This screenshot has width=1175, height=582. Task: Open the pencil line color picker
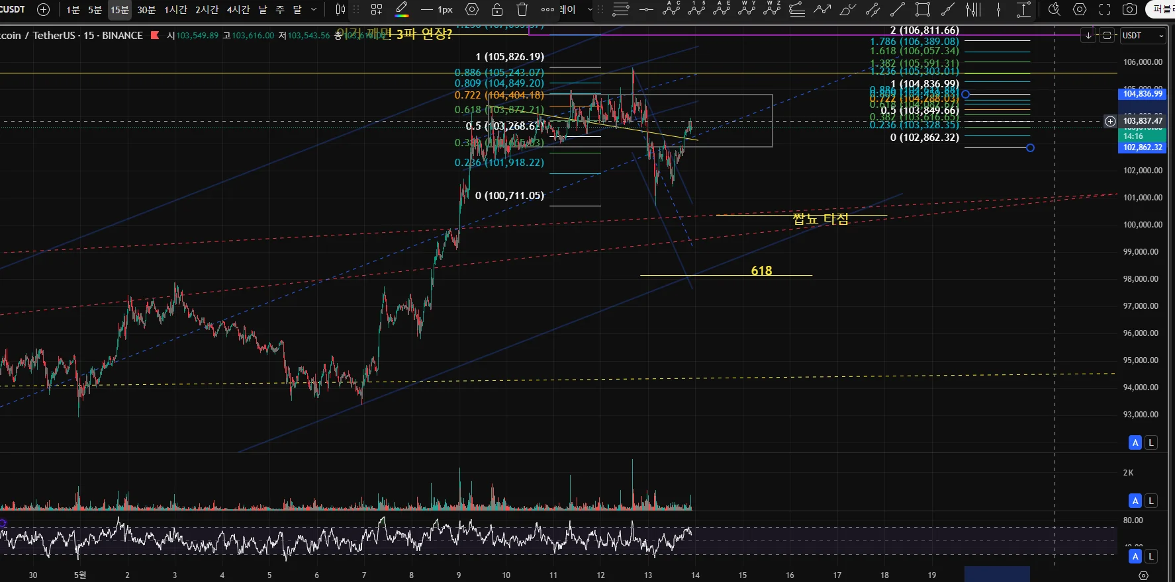coord(401,9)
